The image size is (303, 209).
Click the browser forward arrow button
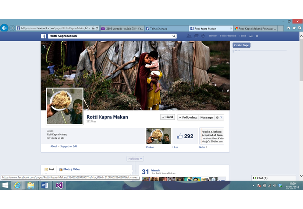point(12,28)
